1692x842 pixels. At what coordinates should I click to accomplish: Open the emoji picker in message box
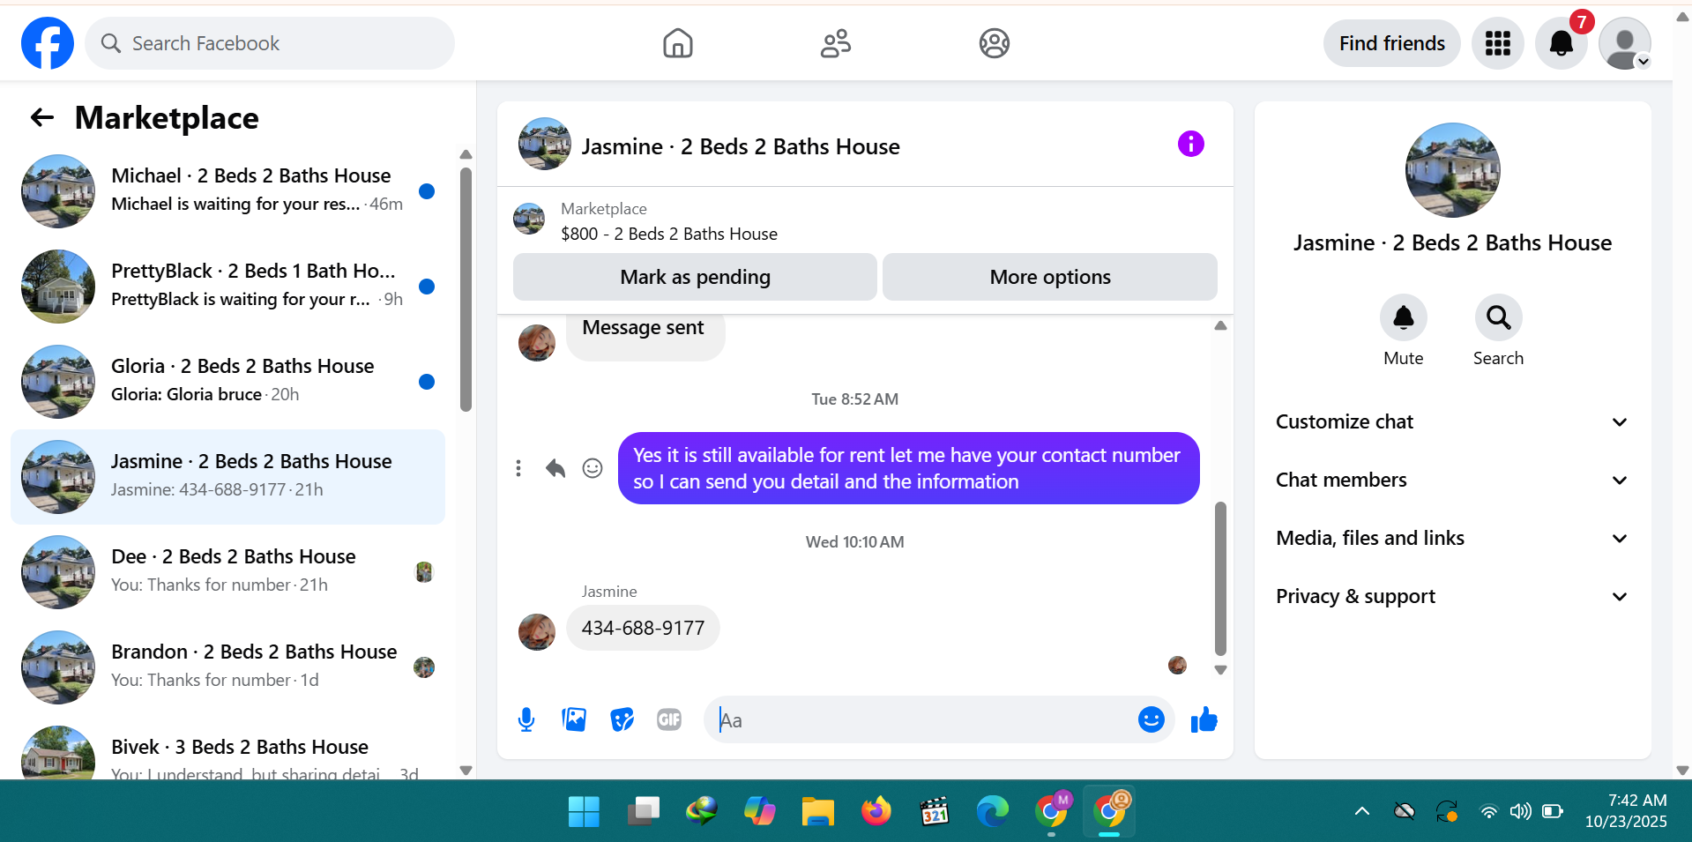1151,720
